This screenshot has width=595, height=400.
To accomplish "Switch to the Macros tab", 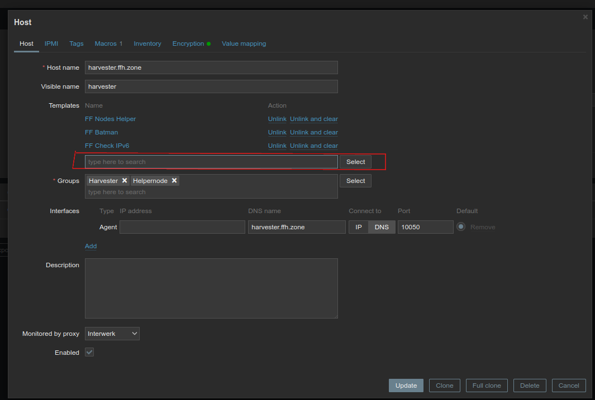I will (108, 44).
